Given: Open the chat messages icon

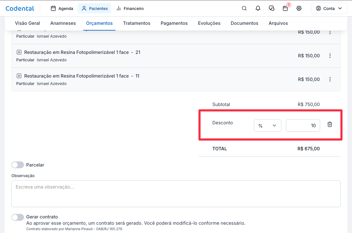Looking at the screenshot, I should pyautogui.click(x=272, y=9).
